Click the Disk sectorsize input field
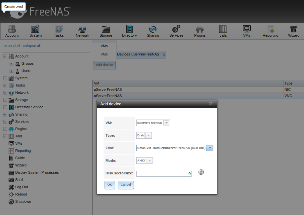Image resolution: width=304 pixels, height=215 pixels. [x=164, y=174]
